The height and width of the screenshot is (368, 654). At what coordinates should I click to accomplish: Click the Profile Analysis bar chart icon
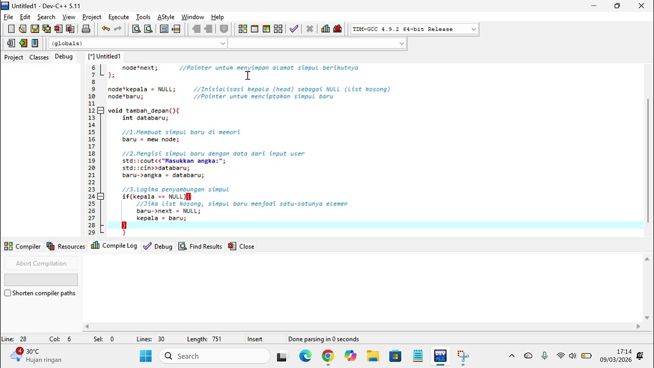[325, 29]
